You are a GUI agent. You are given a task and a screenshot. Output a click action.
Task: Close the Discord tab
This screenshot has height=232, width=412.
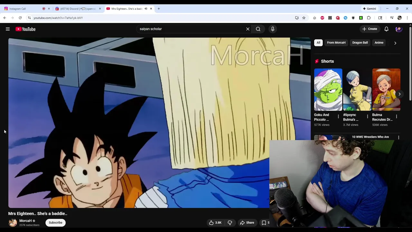click(100, 9)
